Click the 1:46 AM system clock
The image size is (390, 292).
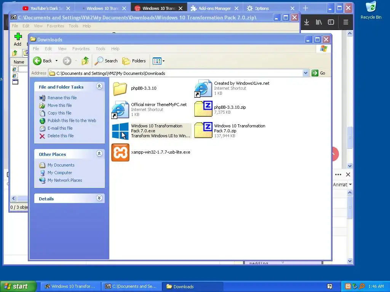pyautogui.click(x=376, y=286)
